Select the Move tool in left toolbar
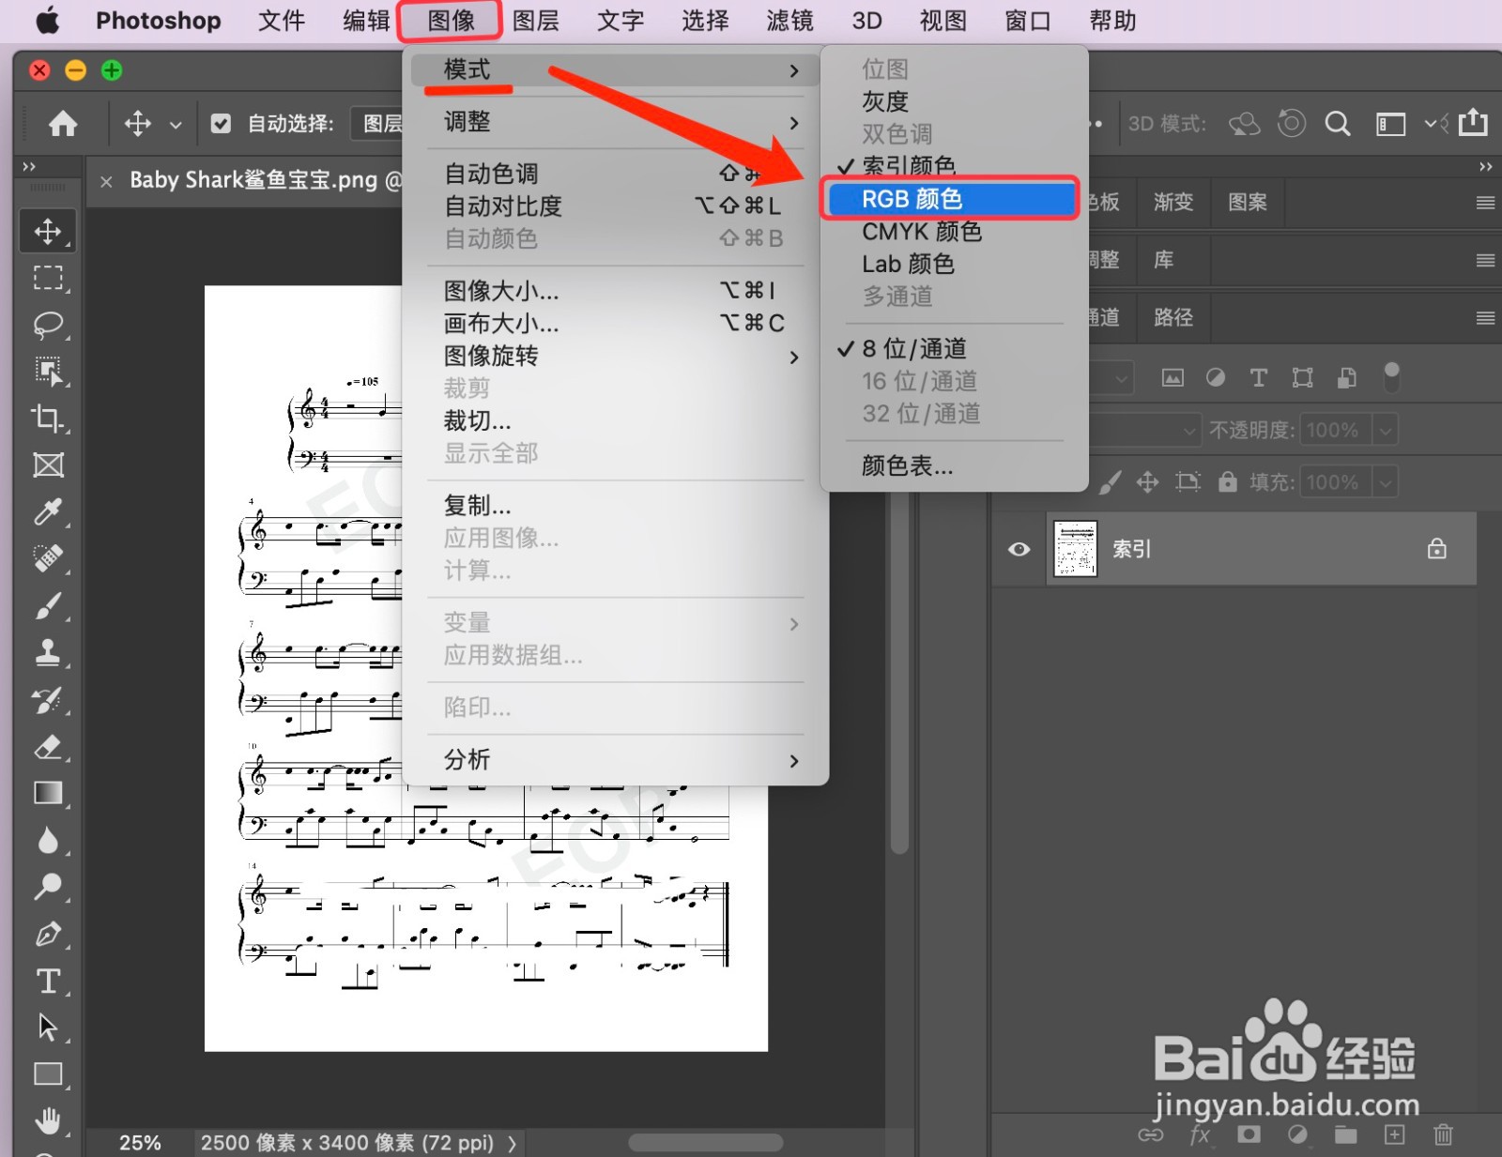 click(x=48, y=232)
